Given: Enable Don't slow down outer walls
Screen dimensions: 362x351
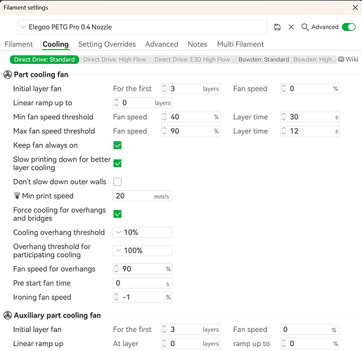Looking at the screenshot, I should pyautogui.click(x=117, y=182).
